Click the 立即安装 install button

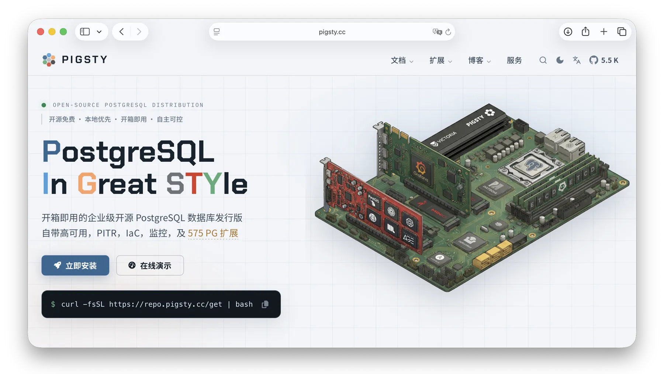[x=75, y=265]
